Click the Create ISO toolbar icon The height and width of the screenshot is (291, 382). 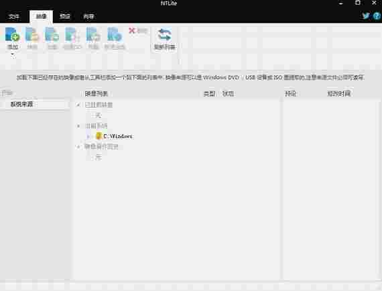pyautogui.click(x=72, y=34)
